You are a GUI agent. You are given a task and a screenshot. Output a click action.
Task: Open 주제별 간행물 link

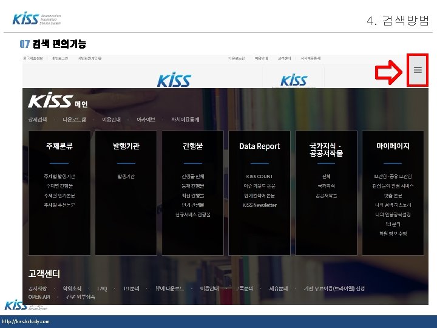(59, 186)
